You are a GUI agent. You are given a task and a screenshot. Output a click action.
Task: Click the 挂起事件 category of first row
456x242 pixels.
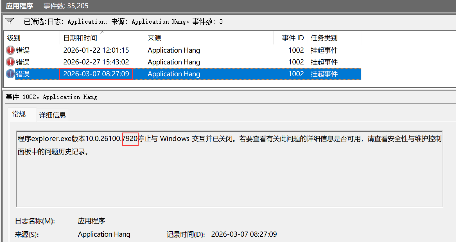point(324,50)
